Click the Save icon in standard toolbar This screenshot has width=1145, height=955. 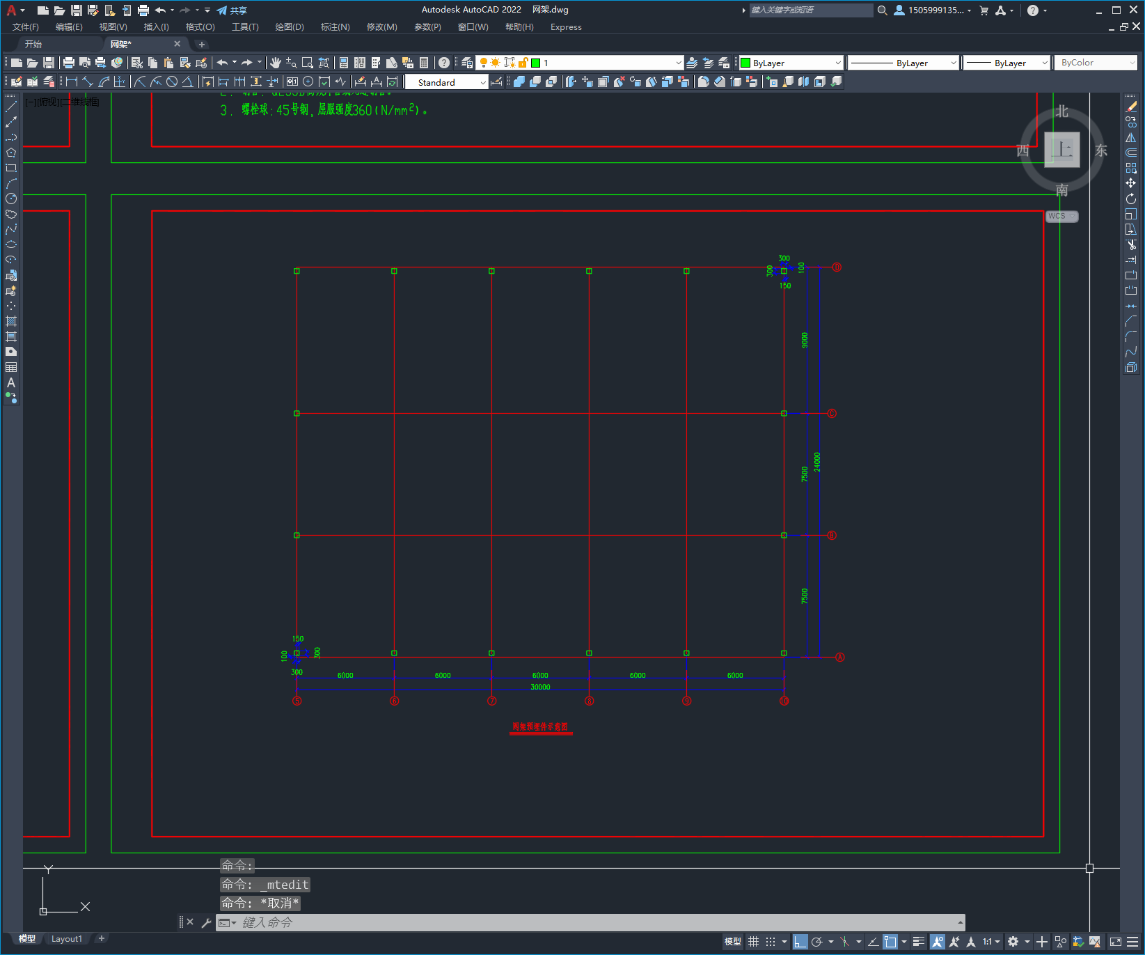pyautogui.click(x=49, y=63)
